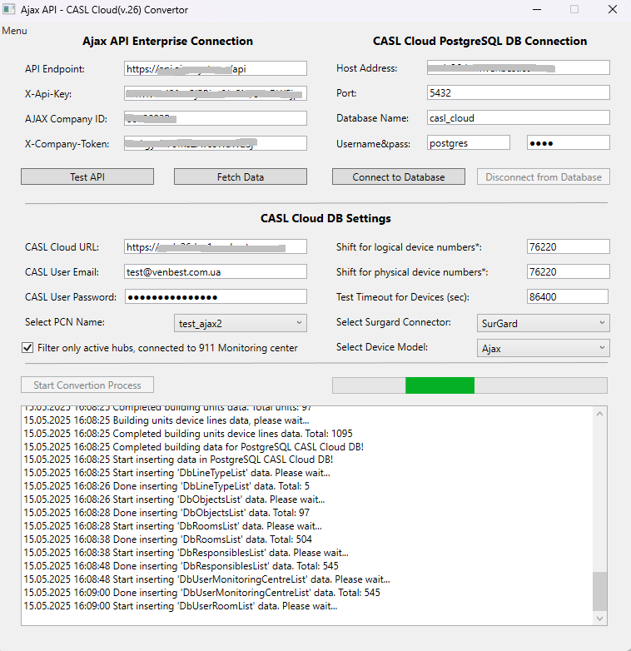
Task: Click log line "Done inserting 'DbLineTypeList' data. Total: 5"
Action: pyautogui.click(x=166, y=486)
